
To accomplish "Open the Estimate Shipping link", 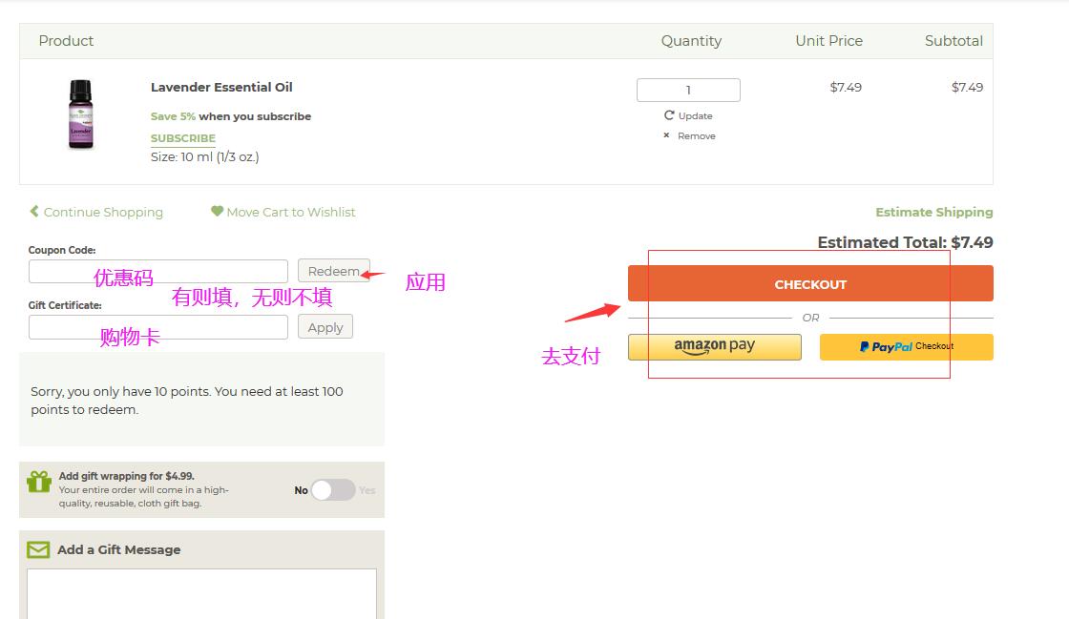I will [934, 212].
